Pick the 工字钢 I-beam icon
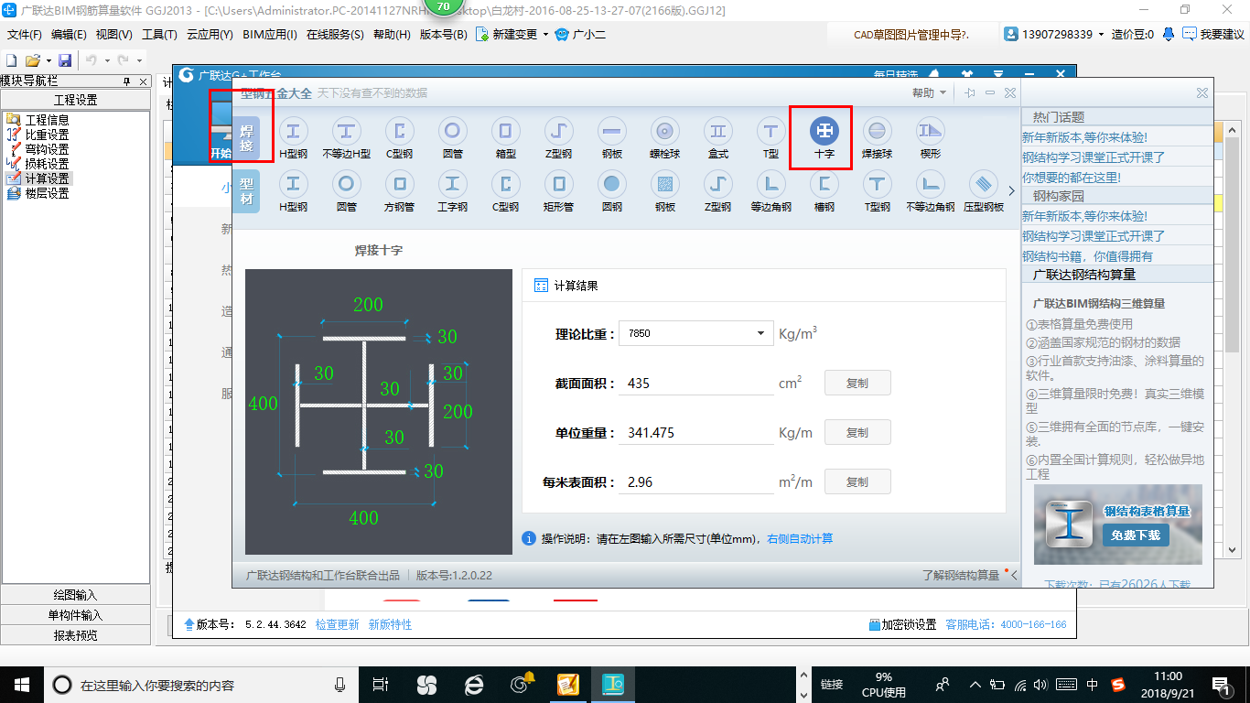The height and width of the screenshot is (703, 1250). (453, 184)
